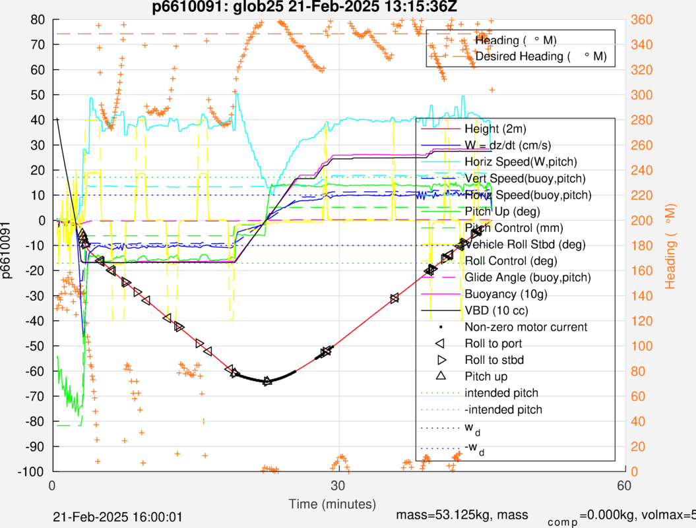
Task: Click the 'Pitch Up (deg)' legend label
Action: pos(502,211)
